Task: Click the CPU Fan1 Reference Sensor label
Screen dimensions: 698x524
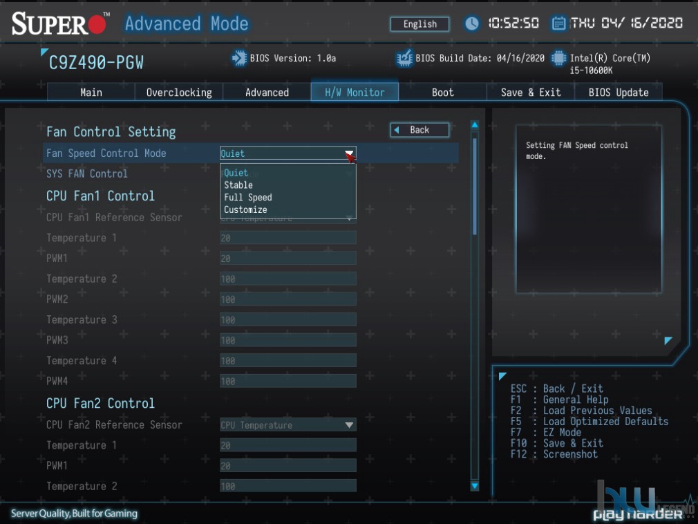Action: pyautogui.click(x=114, y=217)
